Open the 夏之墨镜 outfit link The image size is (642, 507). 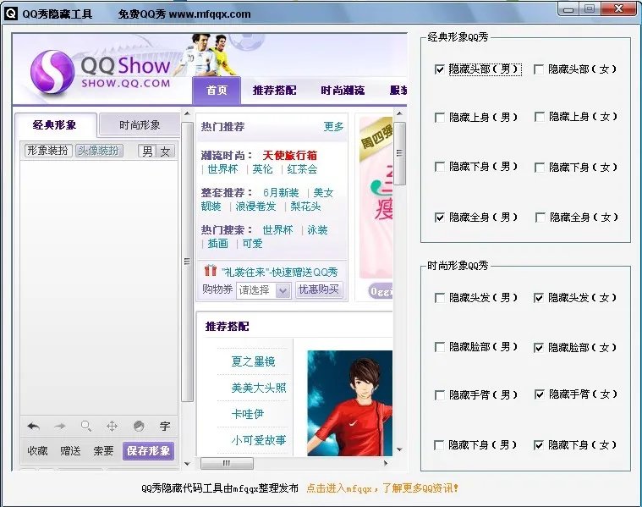(253, 361)
